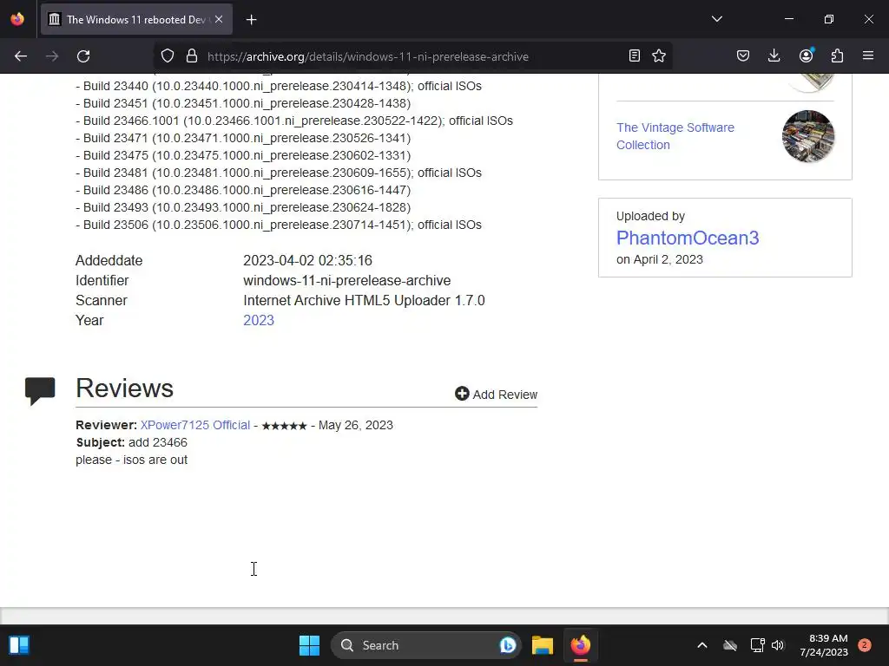889x666 pixels.
Task: Select the Build 23440 entry text
Action: 279,86
